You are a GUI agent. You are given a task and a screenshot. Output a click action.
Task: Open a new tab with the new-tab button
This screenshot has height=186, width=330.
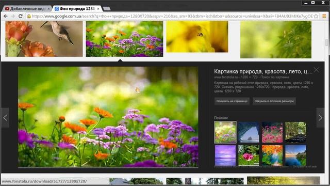(x=107, y=9)
